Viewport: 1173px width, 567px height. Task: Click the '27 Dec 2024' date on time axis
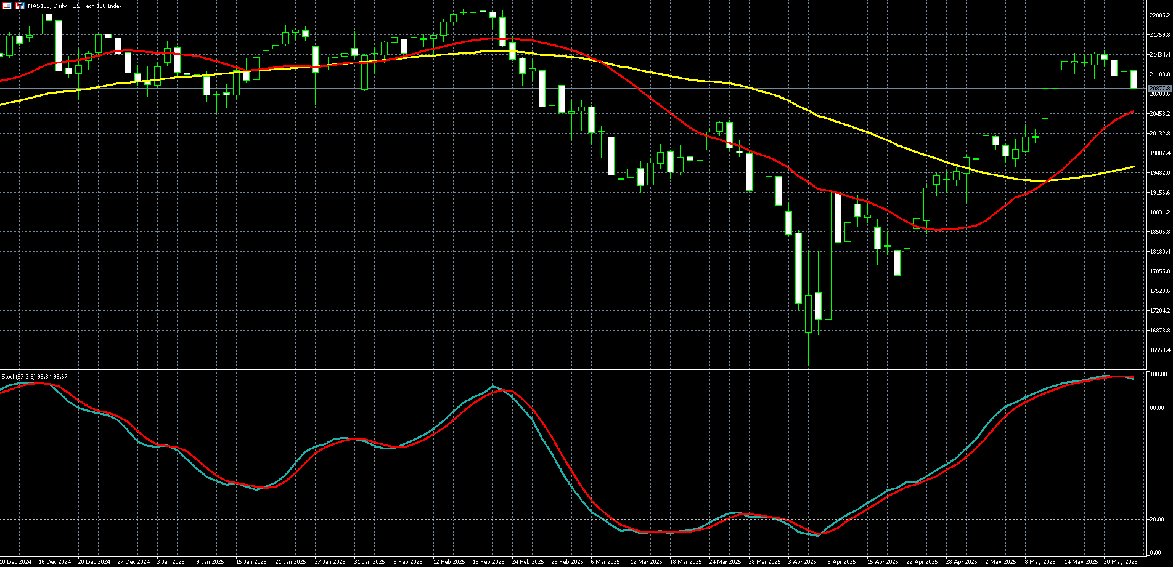(x=134, y=562)
